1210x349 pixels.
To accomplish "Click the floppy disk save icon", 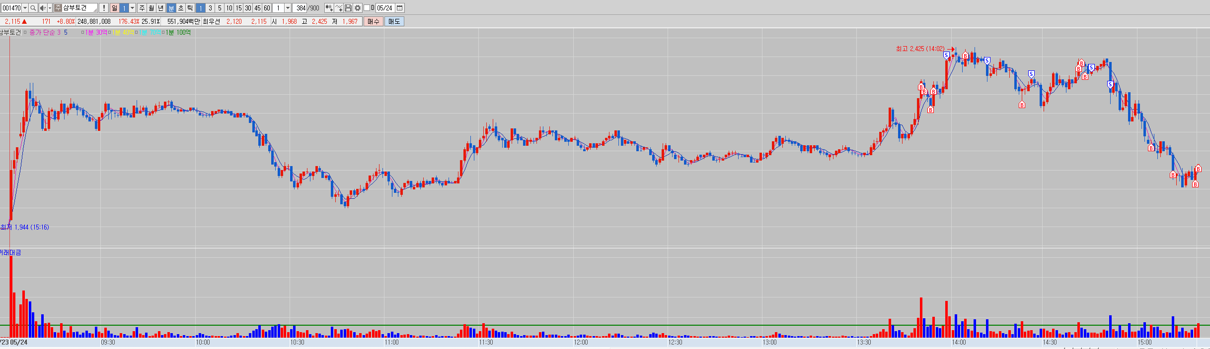I will (348, 8).
